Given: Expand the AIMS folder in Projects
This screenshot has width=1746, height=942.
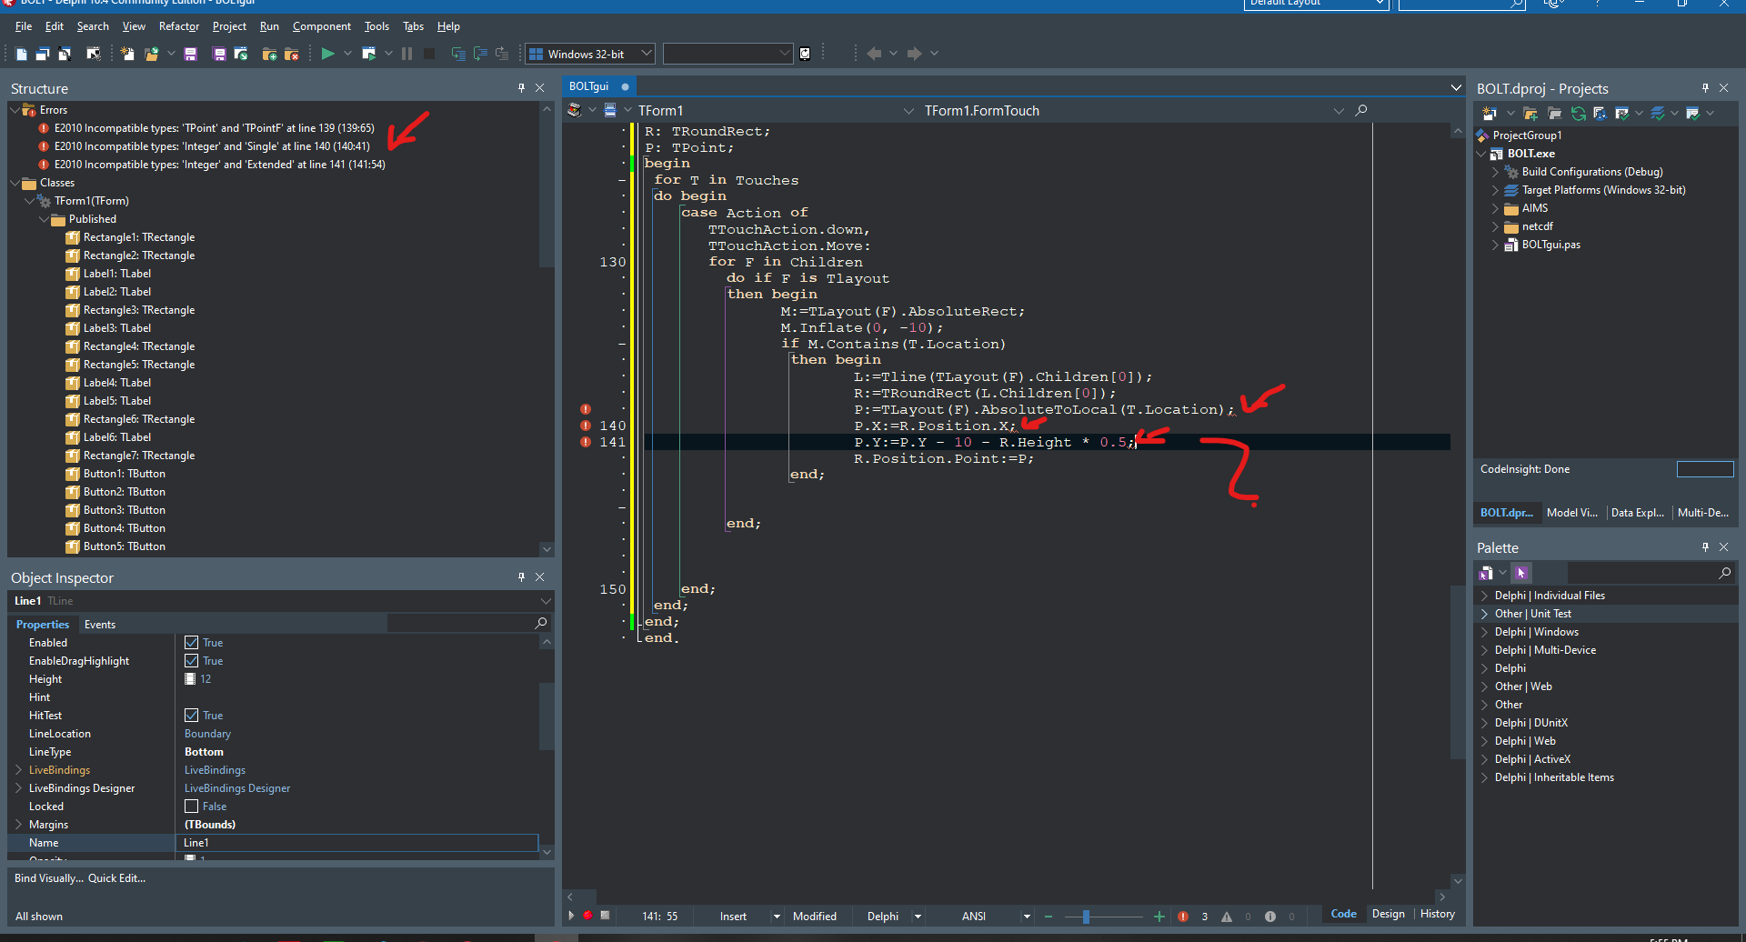Looking at the screenshot, I should (1495, 208).
